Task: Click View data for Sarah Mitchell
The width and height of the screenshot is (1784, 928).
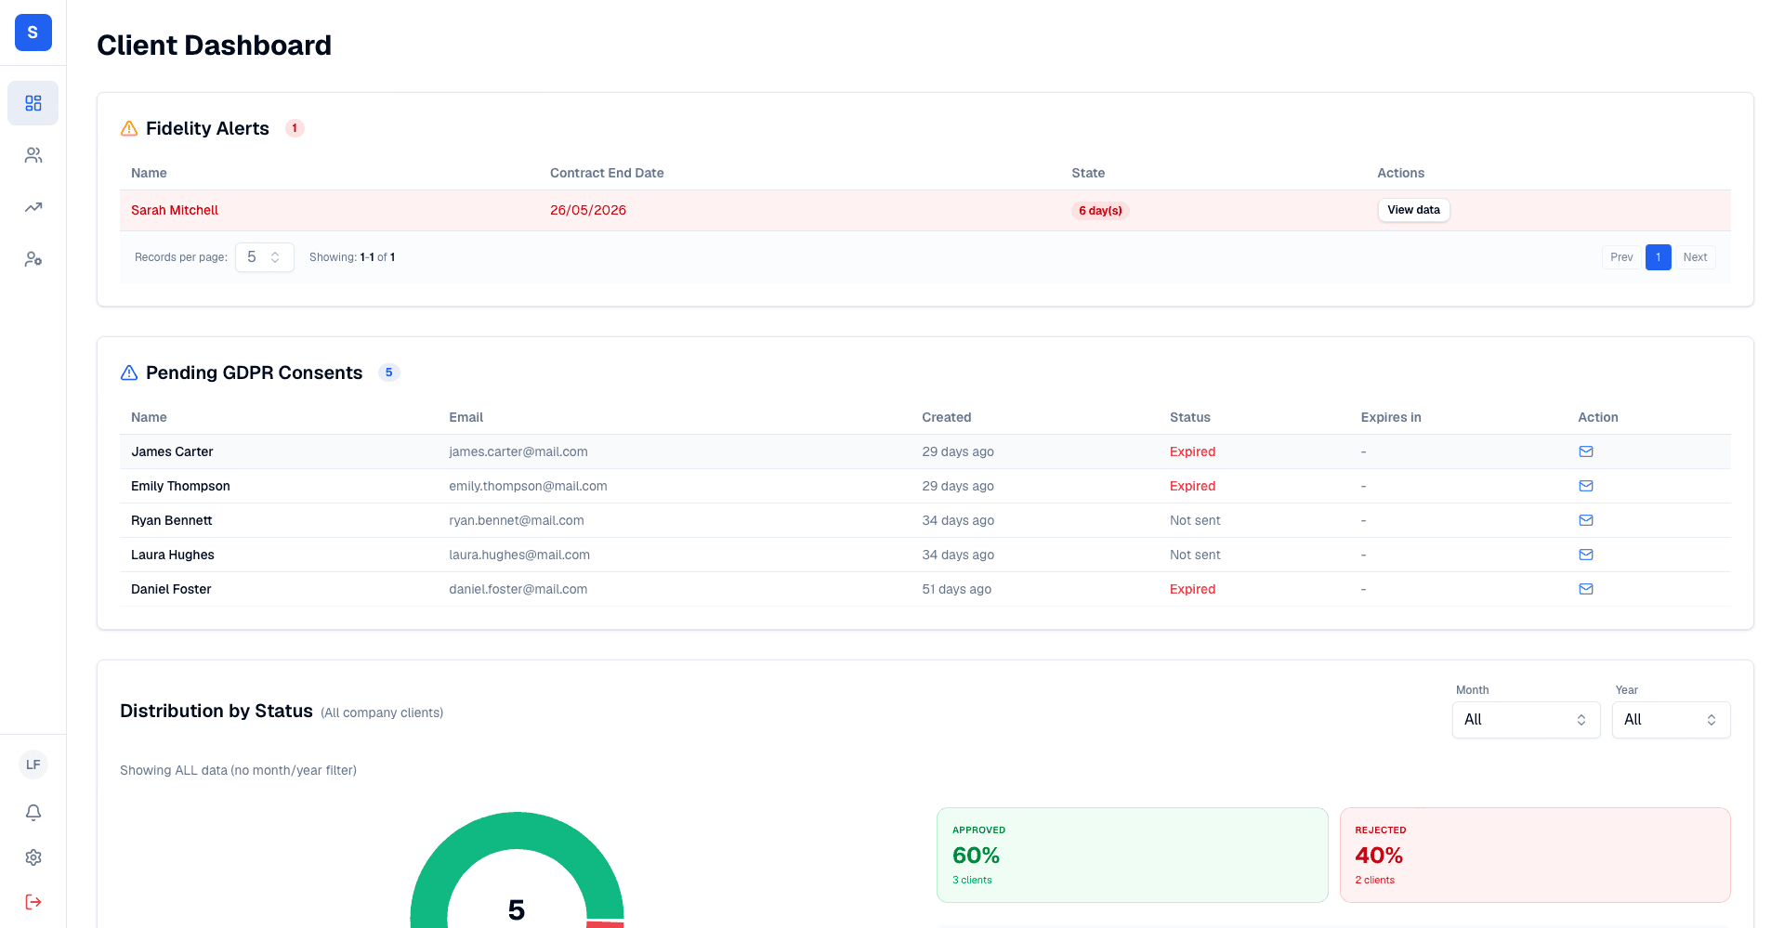Action: (x=1413, y=210)
